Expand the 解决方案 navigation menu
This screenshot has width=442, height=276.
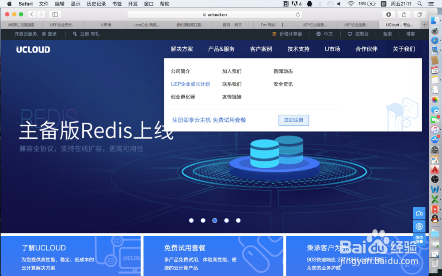[x=181, y=49]
